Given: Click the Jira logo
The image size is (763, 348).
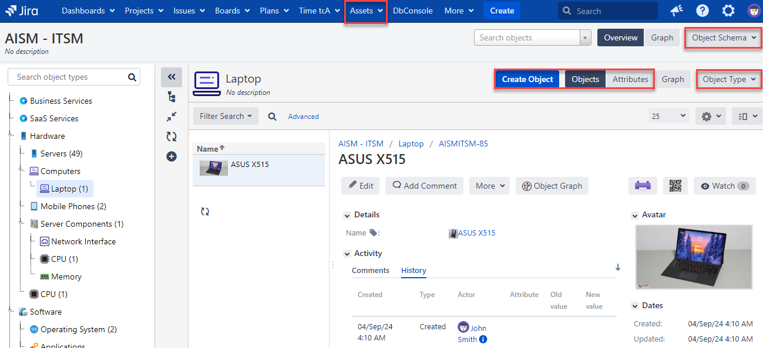Looking at the screenshot, I should pyautogui.click(x=22, y=11).
